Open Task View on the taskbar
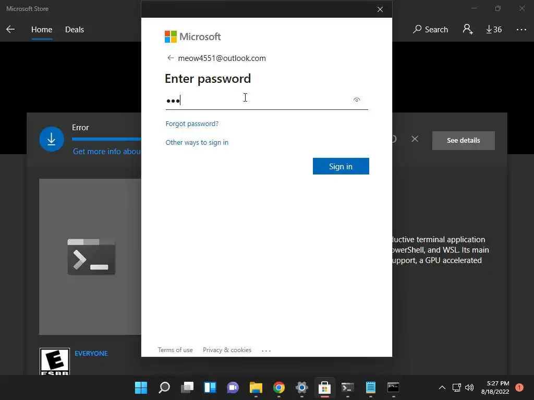Image resolution: width=534 pixels, height=400 pixels. pyautogui.click(x=187, y=387)
